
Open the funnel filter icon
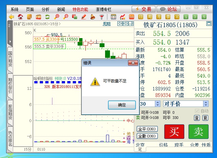(102, 17)
